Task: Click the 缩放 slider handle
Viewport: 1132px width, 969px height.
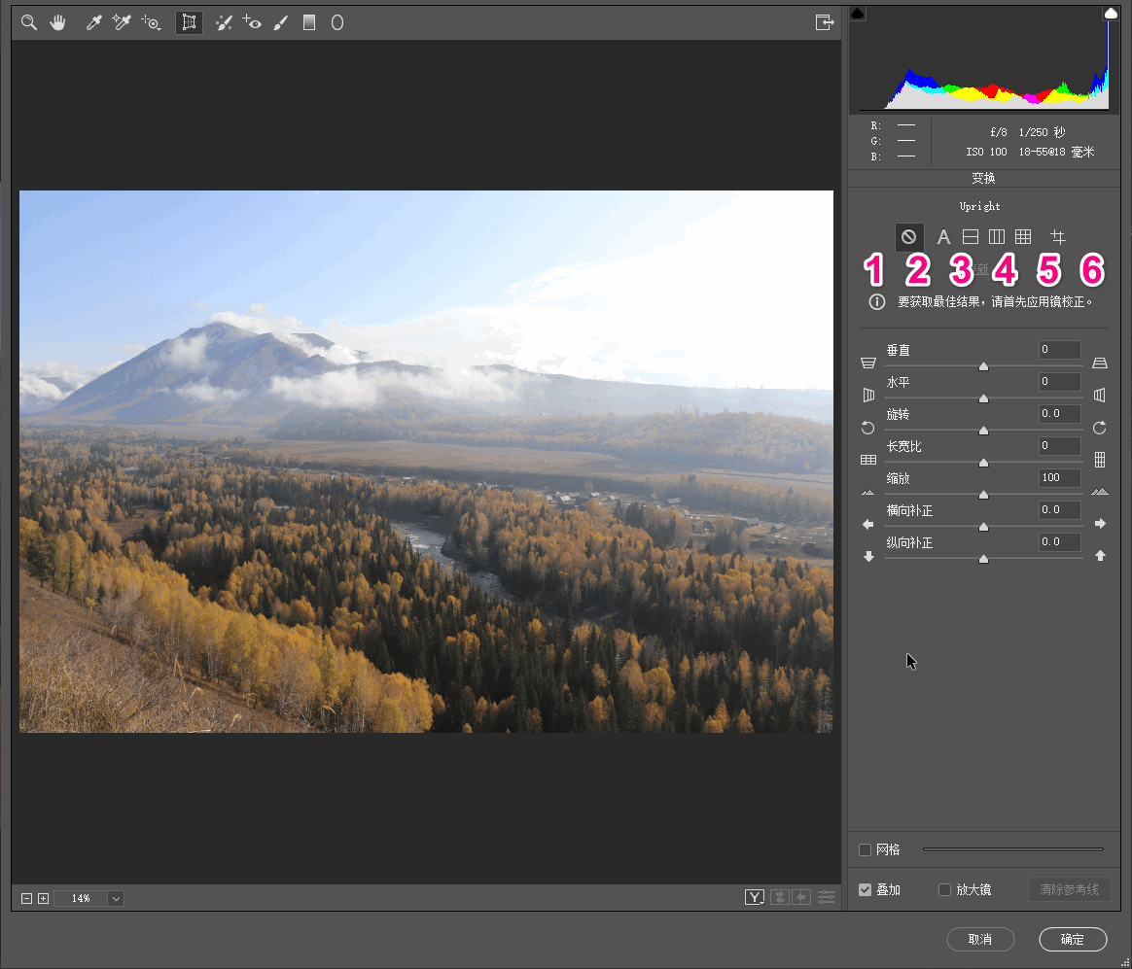Action: click(x=983, y=495)
